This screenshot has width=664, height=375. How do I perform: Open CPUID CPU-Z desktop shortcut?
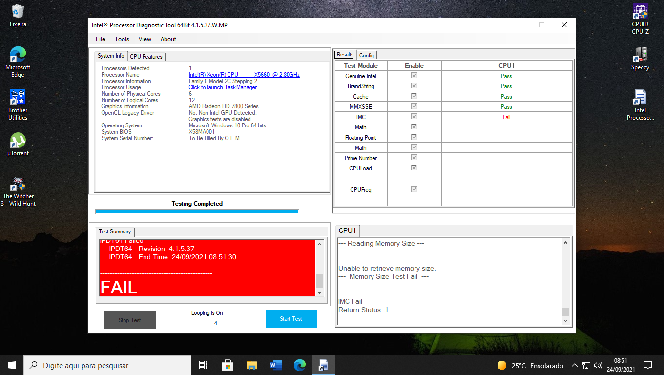640,20
